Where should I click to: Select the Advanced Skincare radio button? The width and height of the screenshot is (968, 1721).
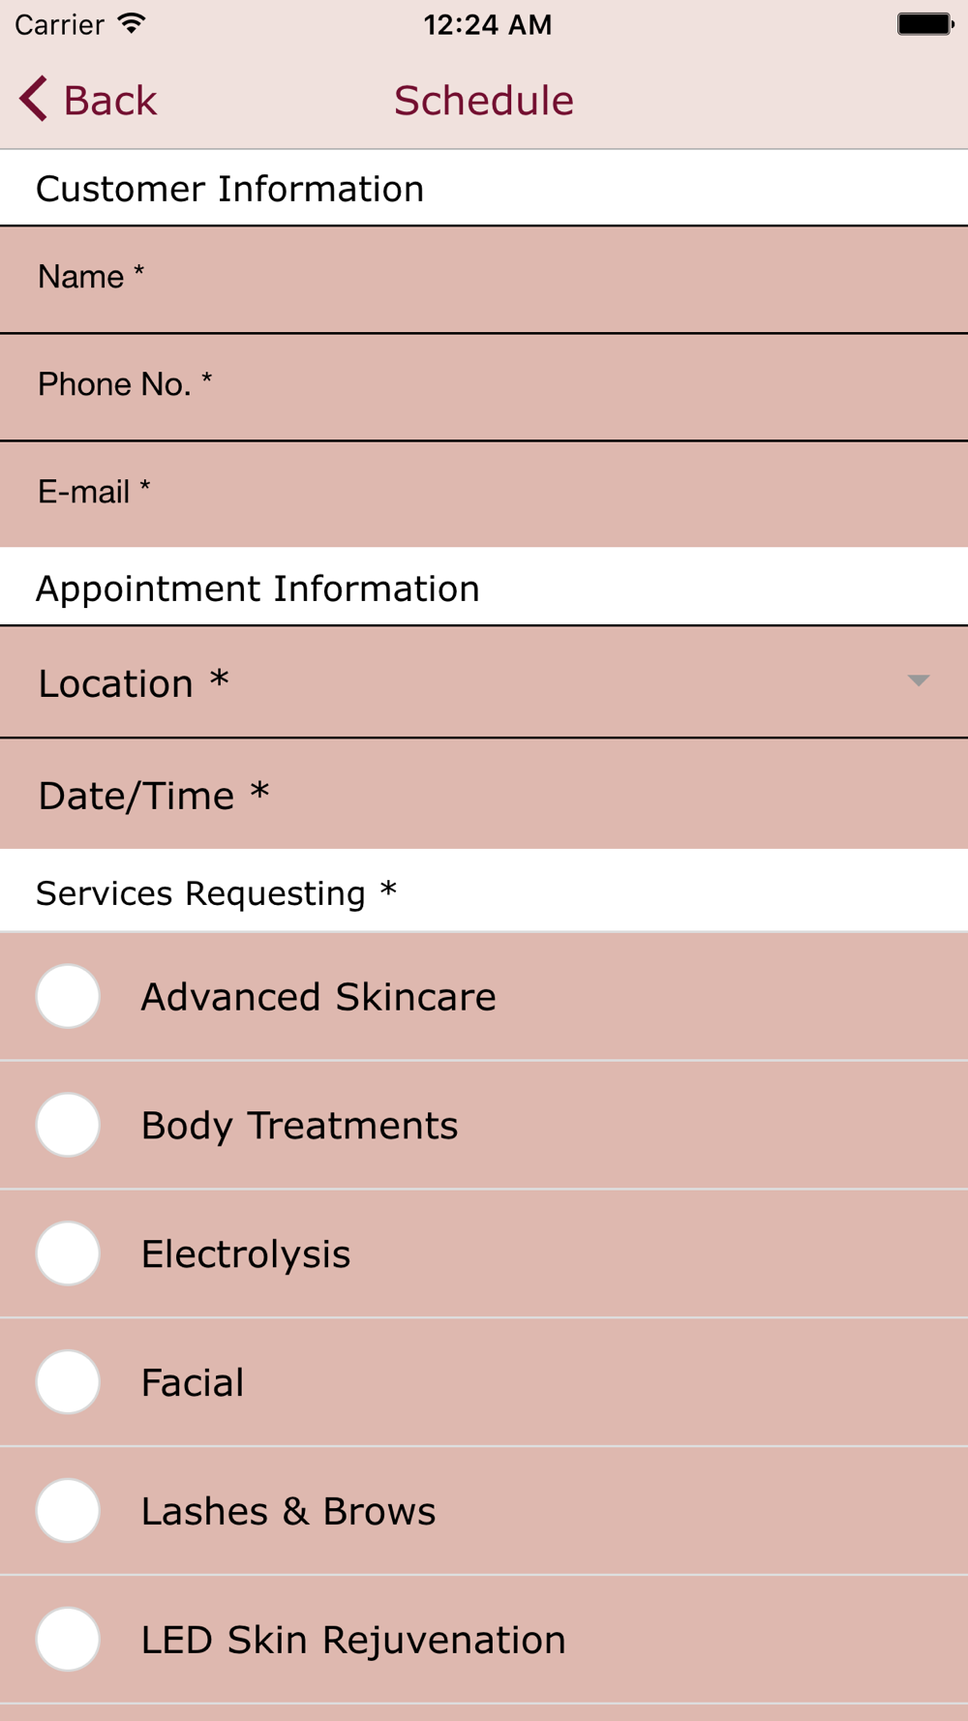(x=68, y=996)
